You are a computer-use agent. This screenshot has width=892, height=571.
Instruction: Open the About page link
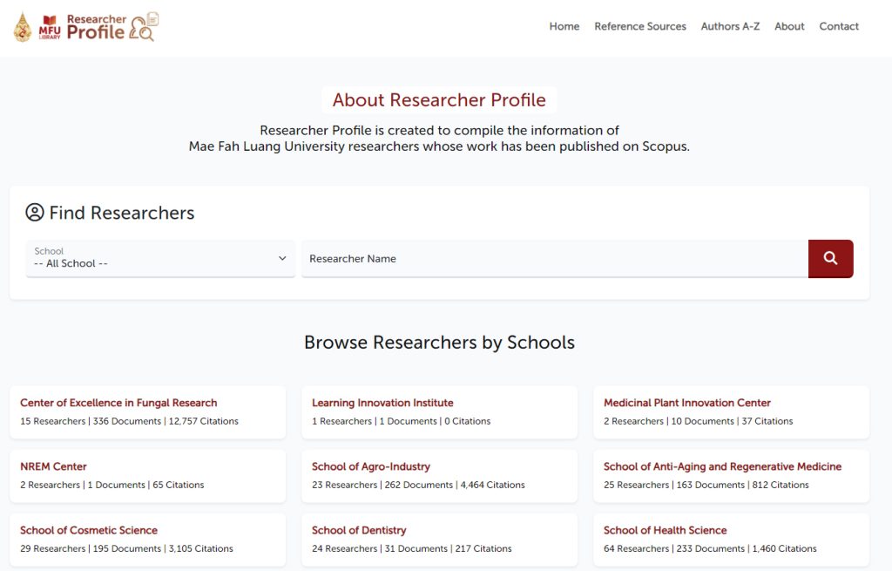point(789,26)
